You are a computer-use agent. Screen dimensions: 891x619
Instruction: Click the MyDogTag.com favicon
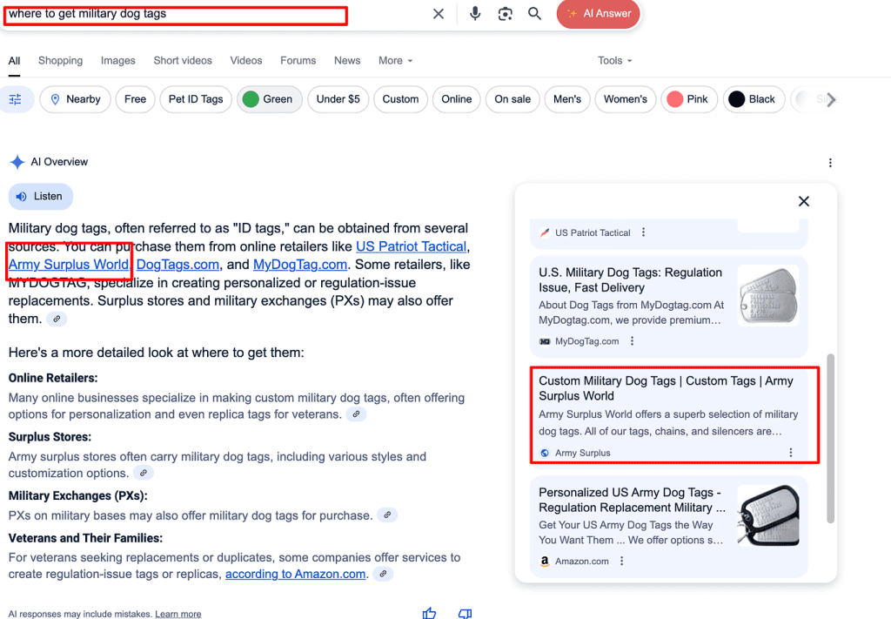pyautogui.click(x=545, y=341)
